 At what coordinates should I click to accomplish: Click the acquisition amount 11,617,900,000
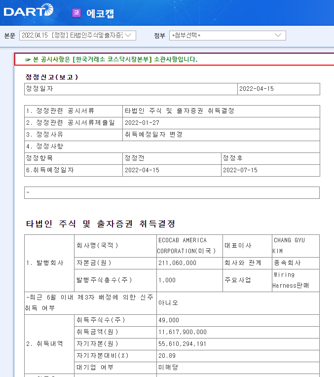(183, 332)
